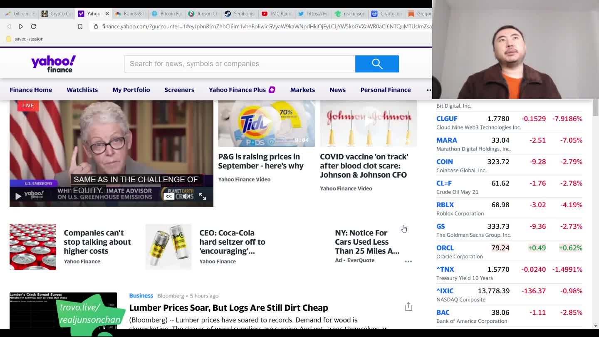Open the ^IXIC NASDAQ Composite ticker

pos(445,291)
